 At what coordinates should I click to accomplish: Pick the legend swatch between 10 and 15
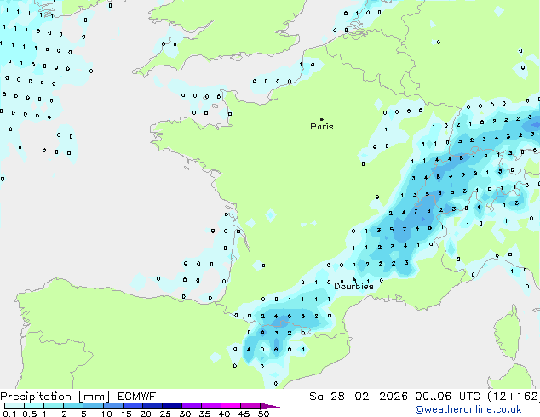coord(113,406)
